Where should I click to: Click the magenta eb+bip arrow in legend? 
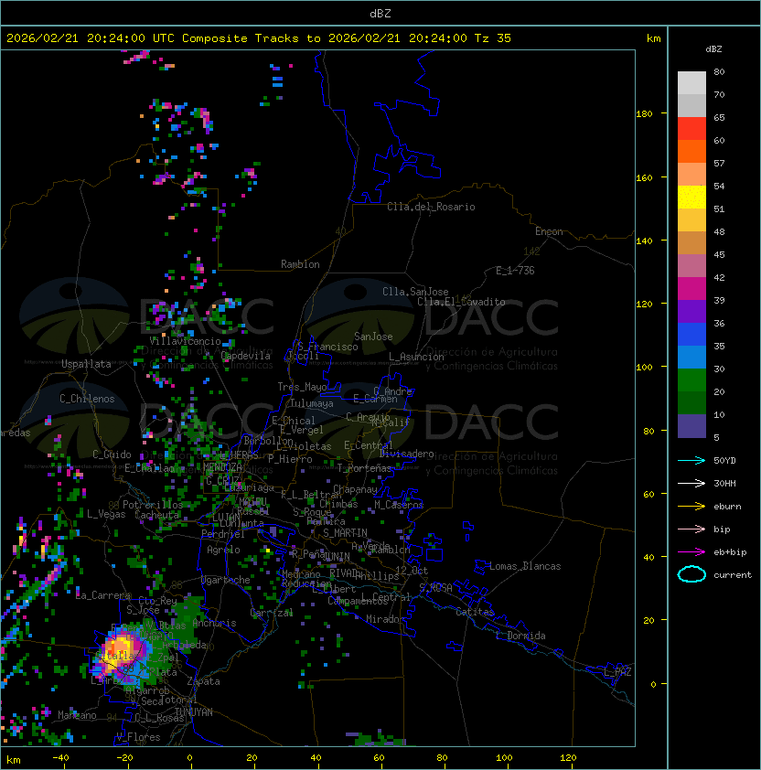pyautogui.click(x=691, y=552)
